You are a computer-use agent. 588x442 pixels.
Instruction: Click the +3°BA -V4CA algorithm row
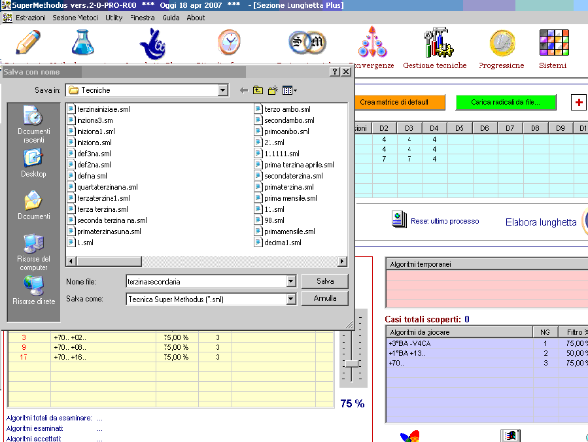tap(487, 343)
